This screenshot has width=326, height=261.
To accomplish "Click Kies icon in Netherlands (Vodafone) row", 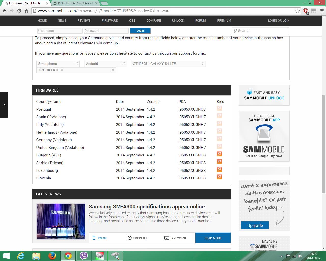I will pyautogui.click(x=219, y=131).
